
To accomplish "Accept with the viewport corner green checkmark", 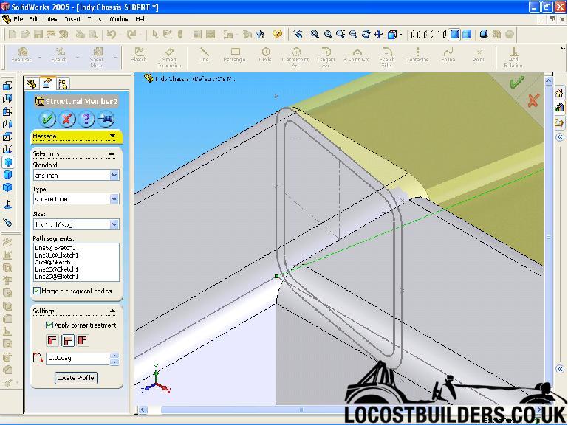I will tap(517, 82).
